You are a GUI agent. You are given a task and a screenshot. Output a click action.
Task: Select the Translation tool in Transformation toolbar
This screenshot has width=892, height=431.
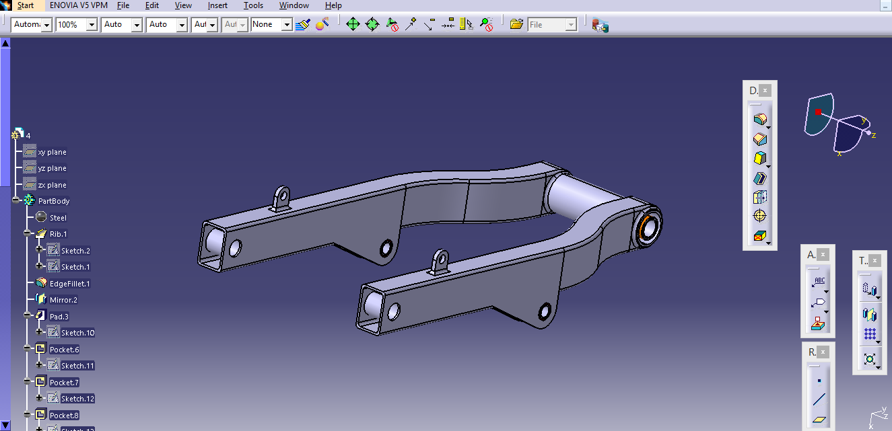[x=869, y=290]
